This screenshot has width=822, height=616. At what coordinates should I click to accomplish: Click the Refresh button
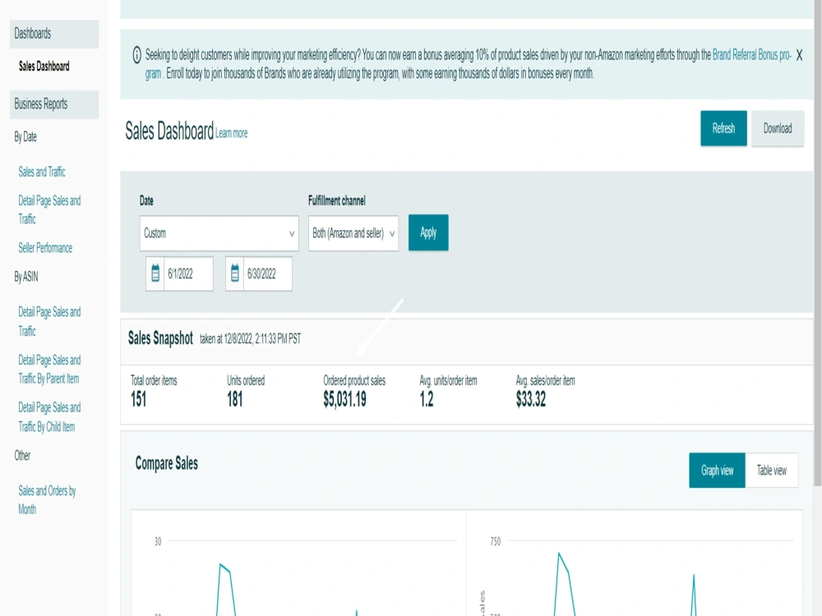pyautogui.click(x=723, y=128)
